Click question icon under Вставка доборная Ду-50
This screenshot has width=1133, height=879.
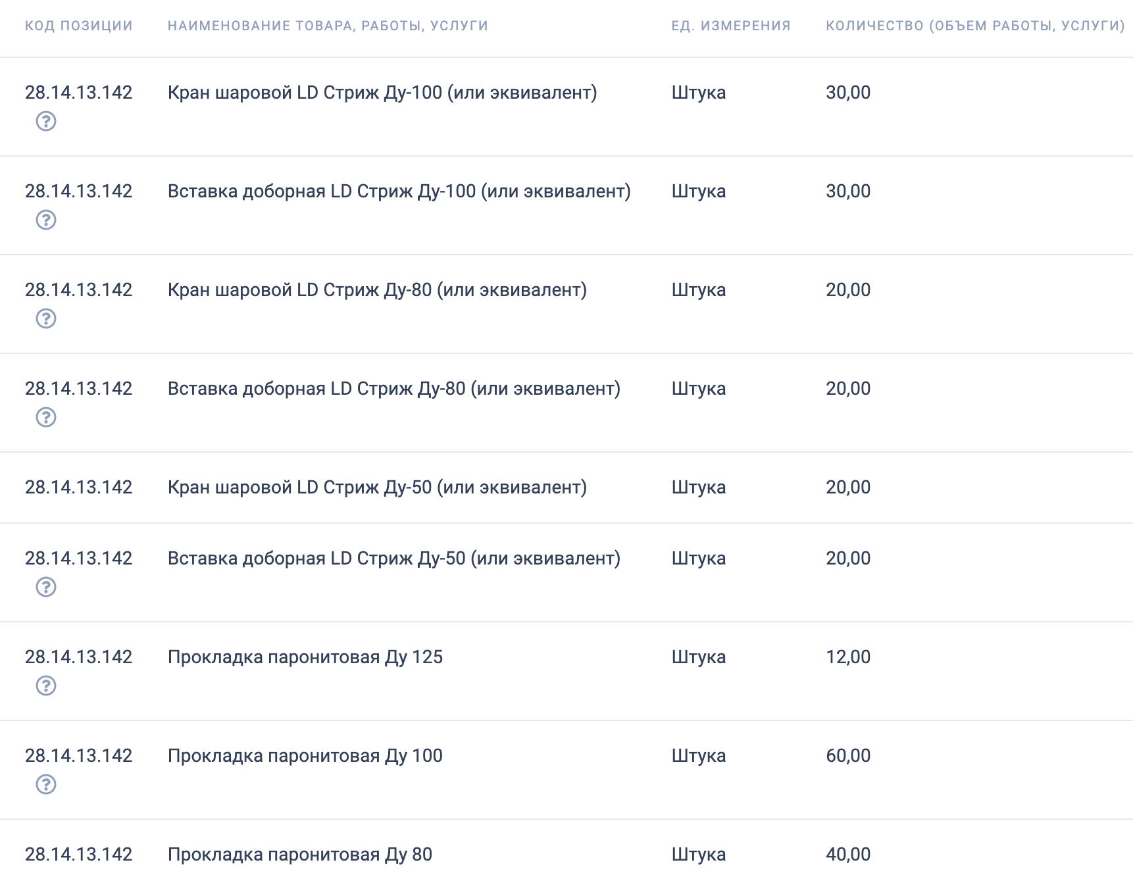click(x=46, y=587)
